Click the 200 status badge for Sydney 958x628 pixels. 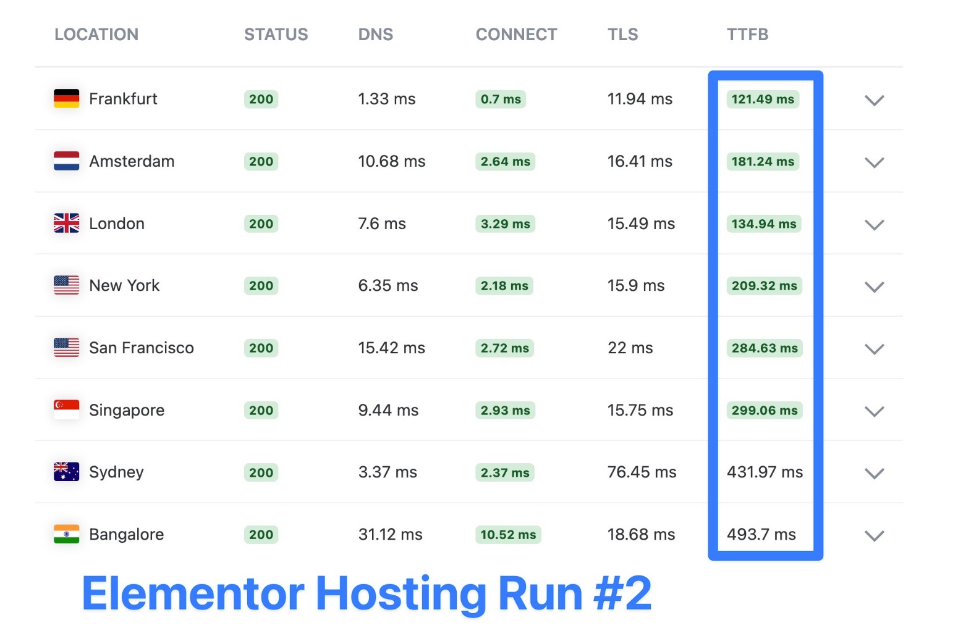(261, 472)
